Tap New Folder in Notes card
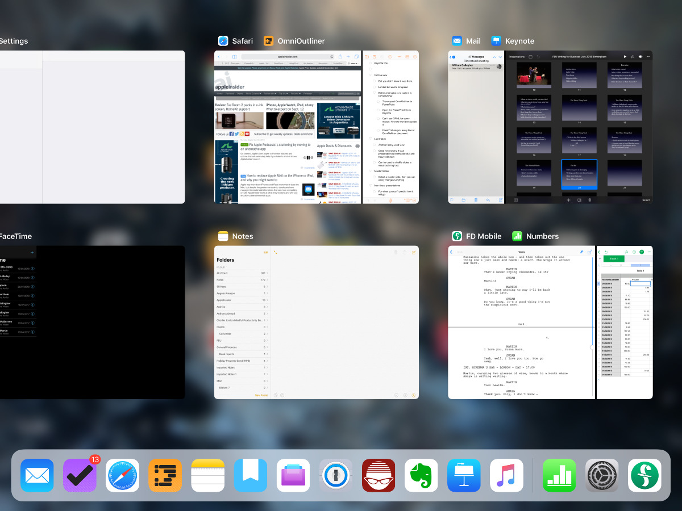This screenshot has width=682, height=511. pos(261,395)
